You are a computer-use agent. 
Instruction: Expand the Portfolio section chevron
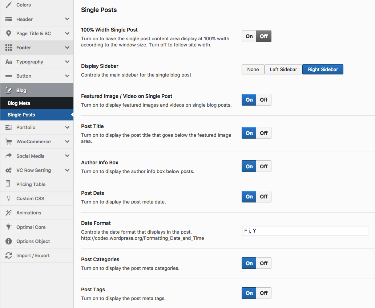pyautogui.click(x=67, y=127)
